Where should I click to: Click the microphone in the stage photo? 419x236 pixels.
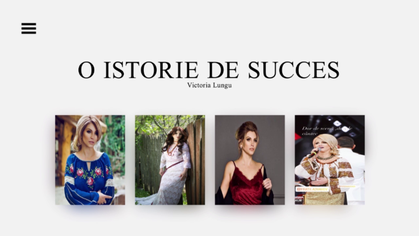pos(314,152)
